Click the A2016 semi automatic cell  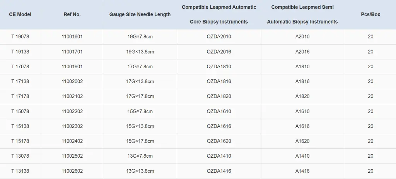pyautogui.click(x=302, y=52)
